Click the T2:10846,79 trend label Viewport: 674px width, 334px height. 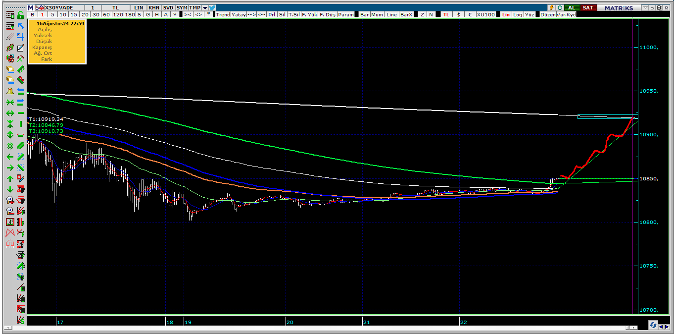tap(46, 125)
